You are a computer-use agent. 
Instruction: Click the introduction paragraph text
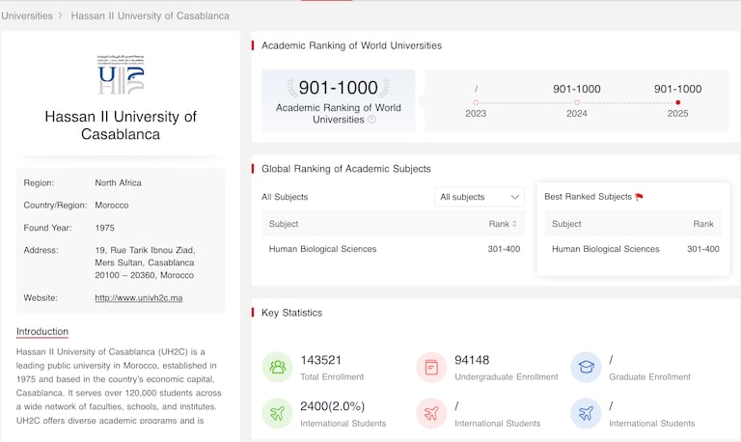click(x=119, y=386)
